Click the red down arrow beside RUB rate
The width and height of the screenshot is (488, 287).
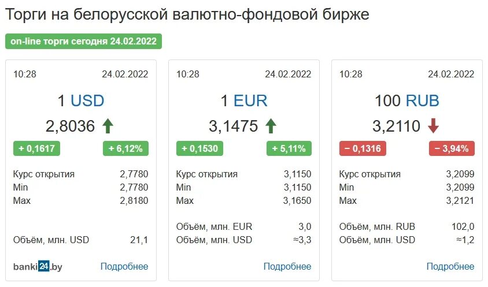click(x=434, y=126)
